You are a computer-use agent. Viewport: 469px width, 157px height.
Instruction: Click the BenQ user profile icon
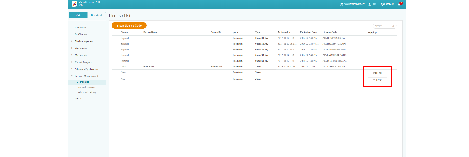click(x=370, y=4)
